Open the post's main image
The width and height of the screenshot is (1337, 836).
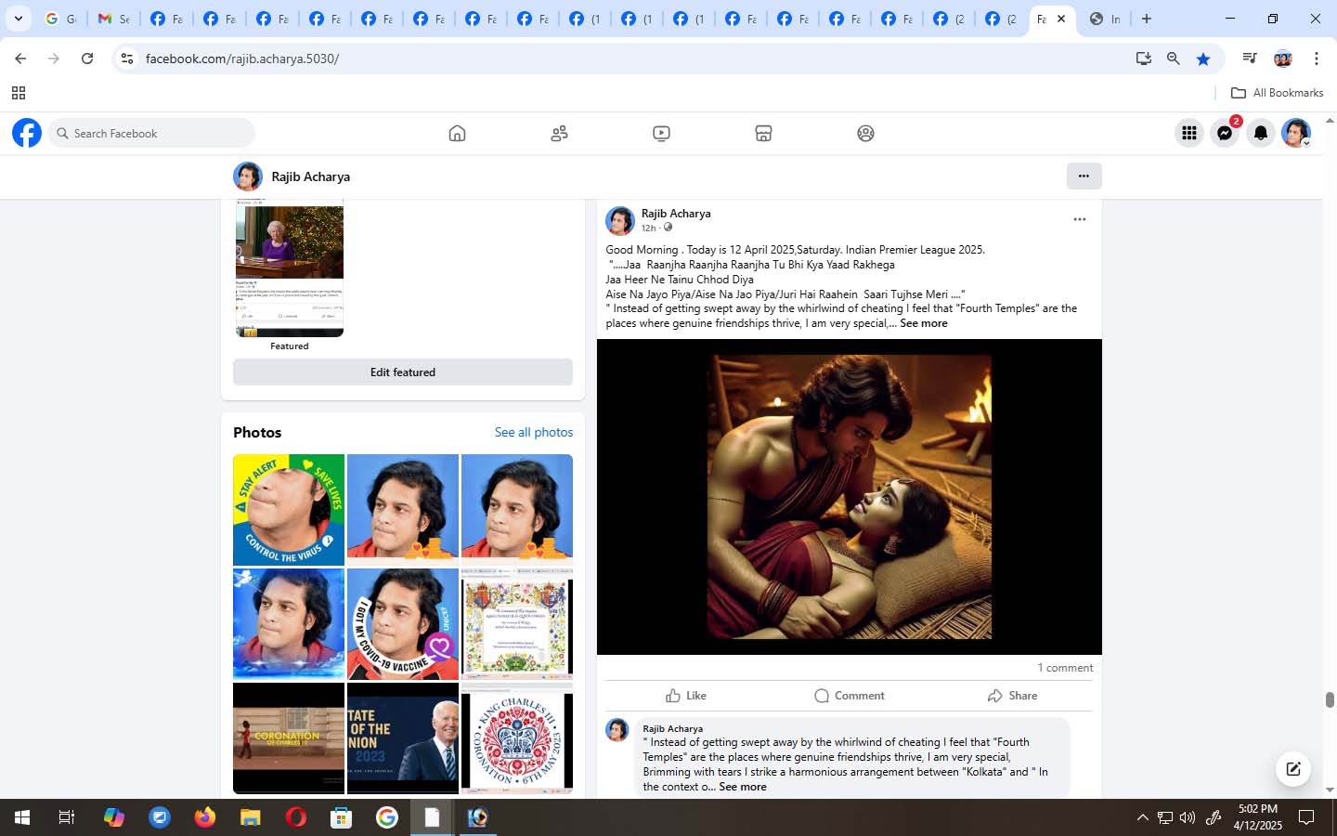click(850, 497)
